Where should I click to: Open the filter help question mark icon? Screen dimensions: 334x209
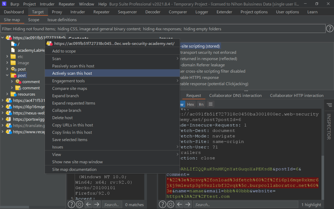pos(330,28)
